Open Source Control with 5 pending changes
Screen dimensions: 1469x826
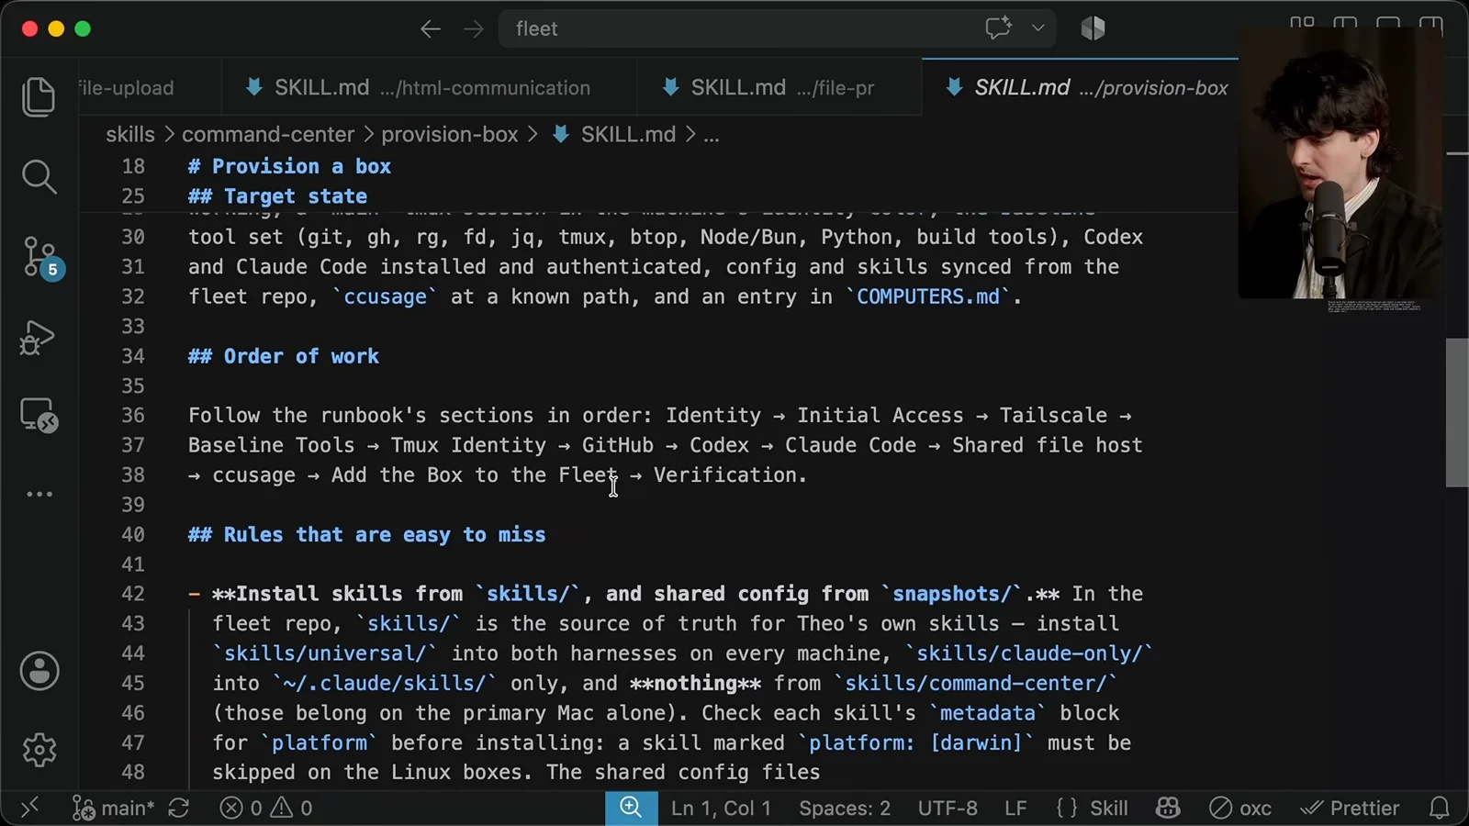pyautogui.click(x=41, y=258)
